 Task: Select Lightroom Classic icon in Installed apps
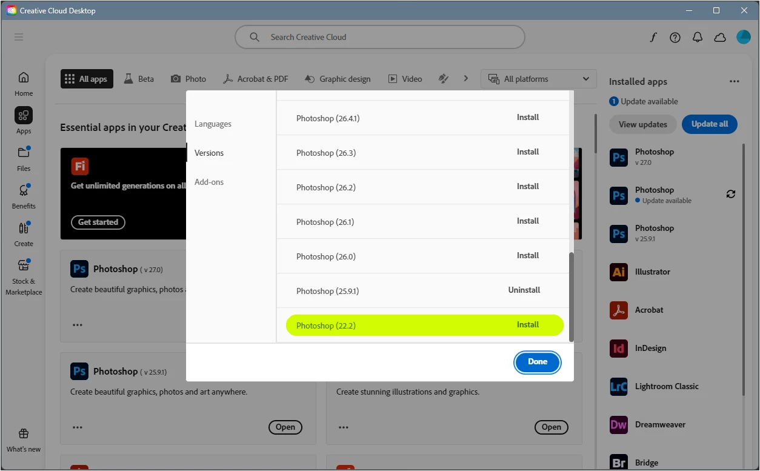click(619, 387)
